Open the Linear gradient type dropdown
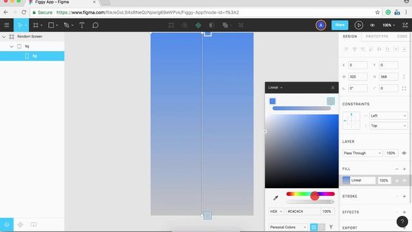 pos(276,88)
